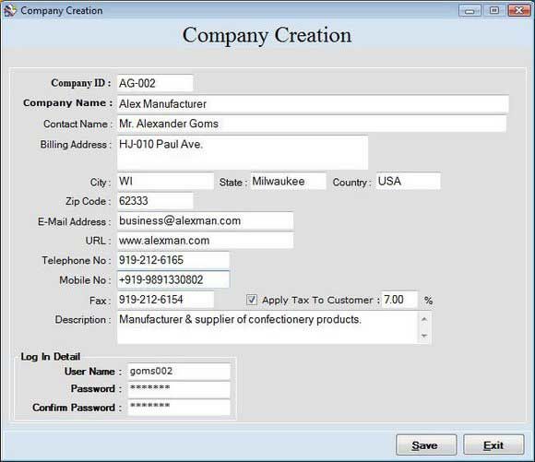
Task: Click the tax percentage field showing 7.00
Action: [399, 300]
